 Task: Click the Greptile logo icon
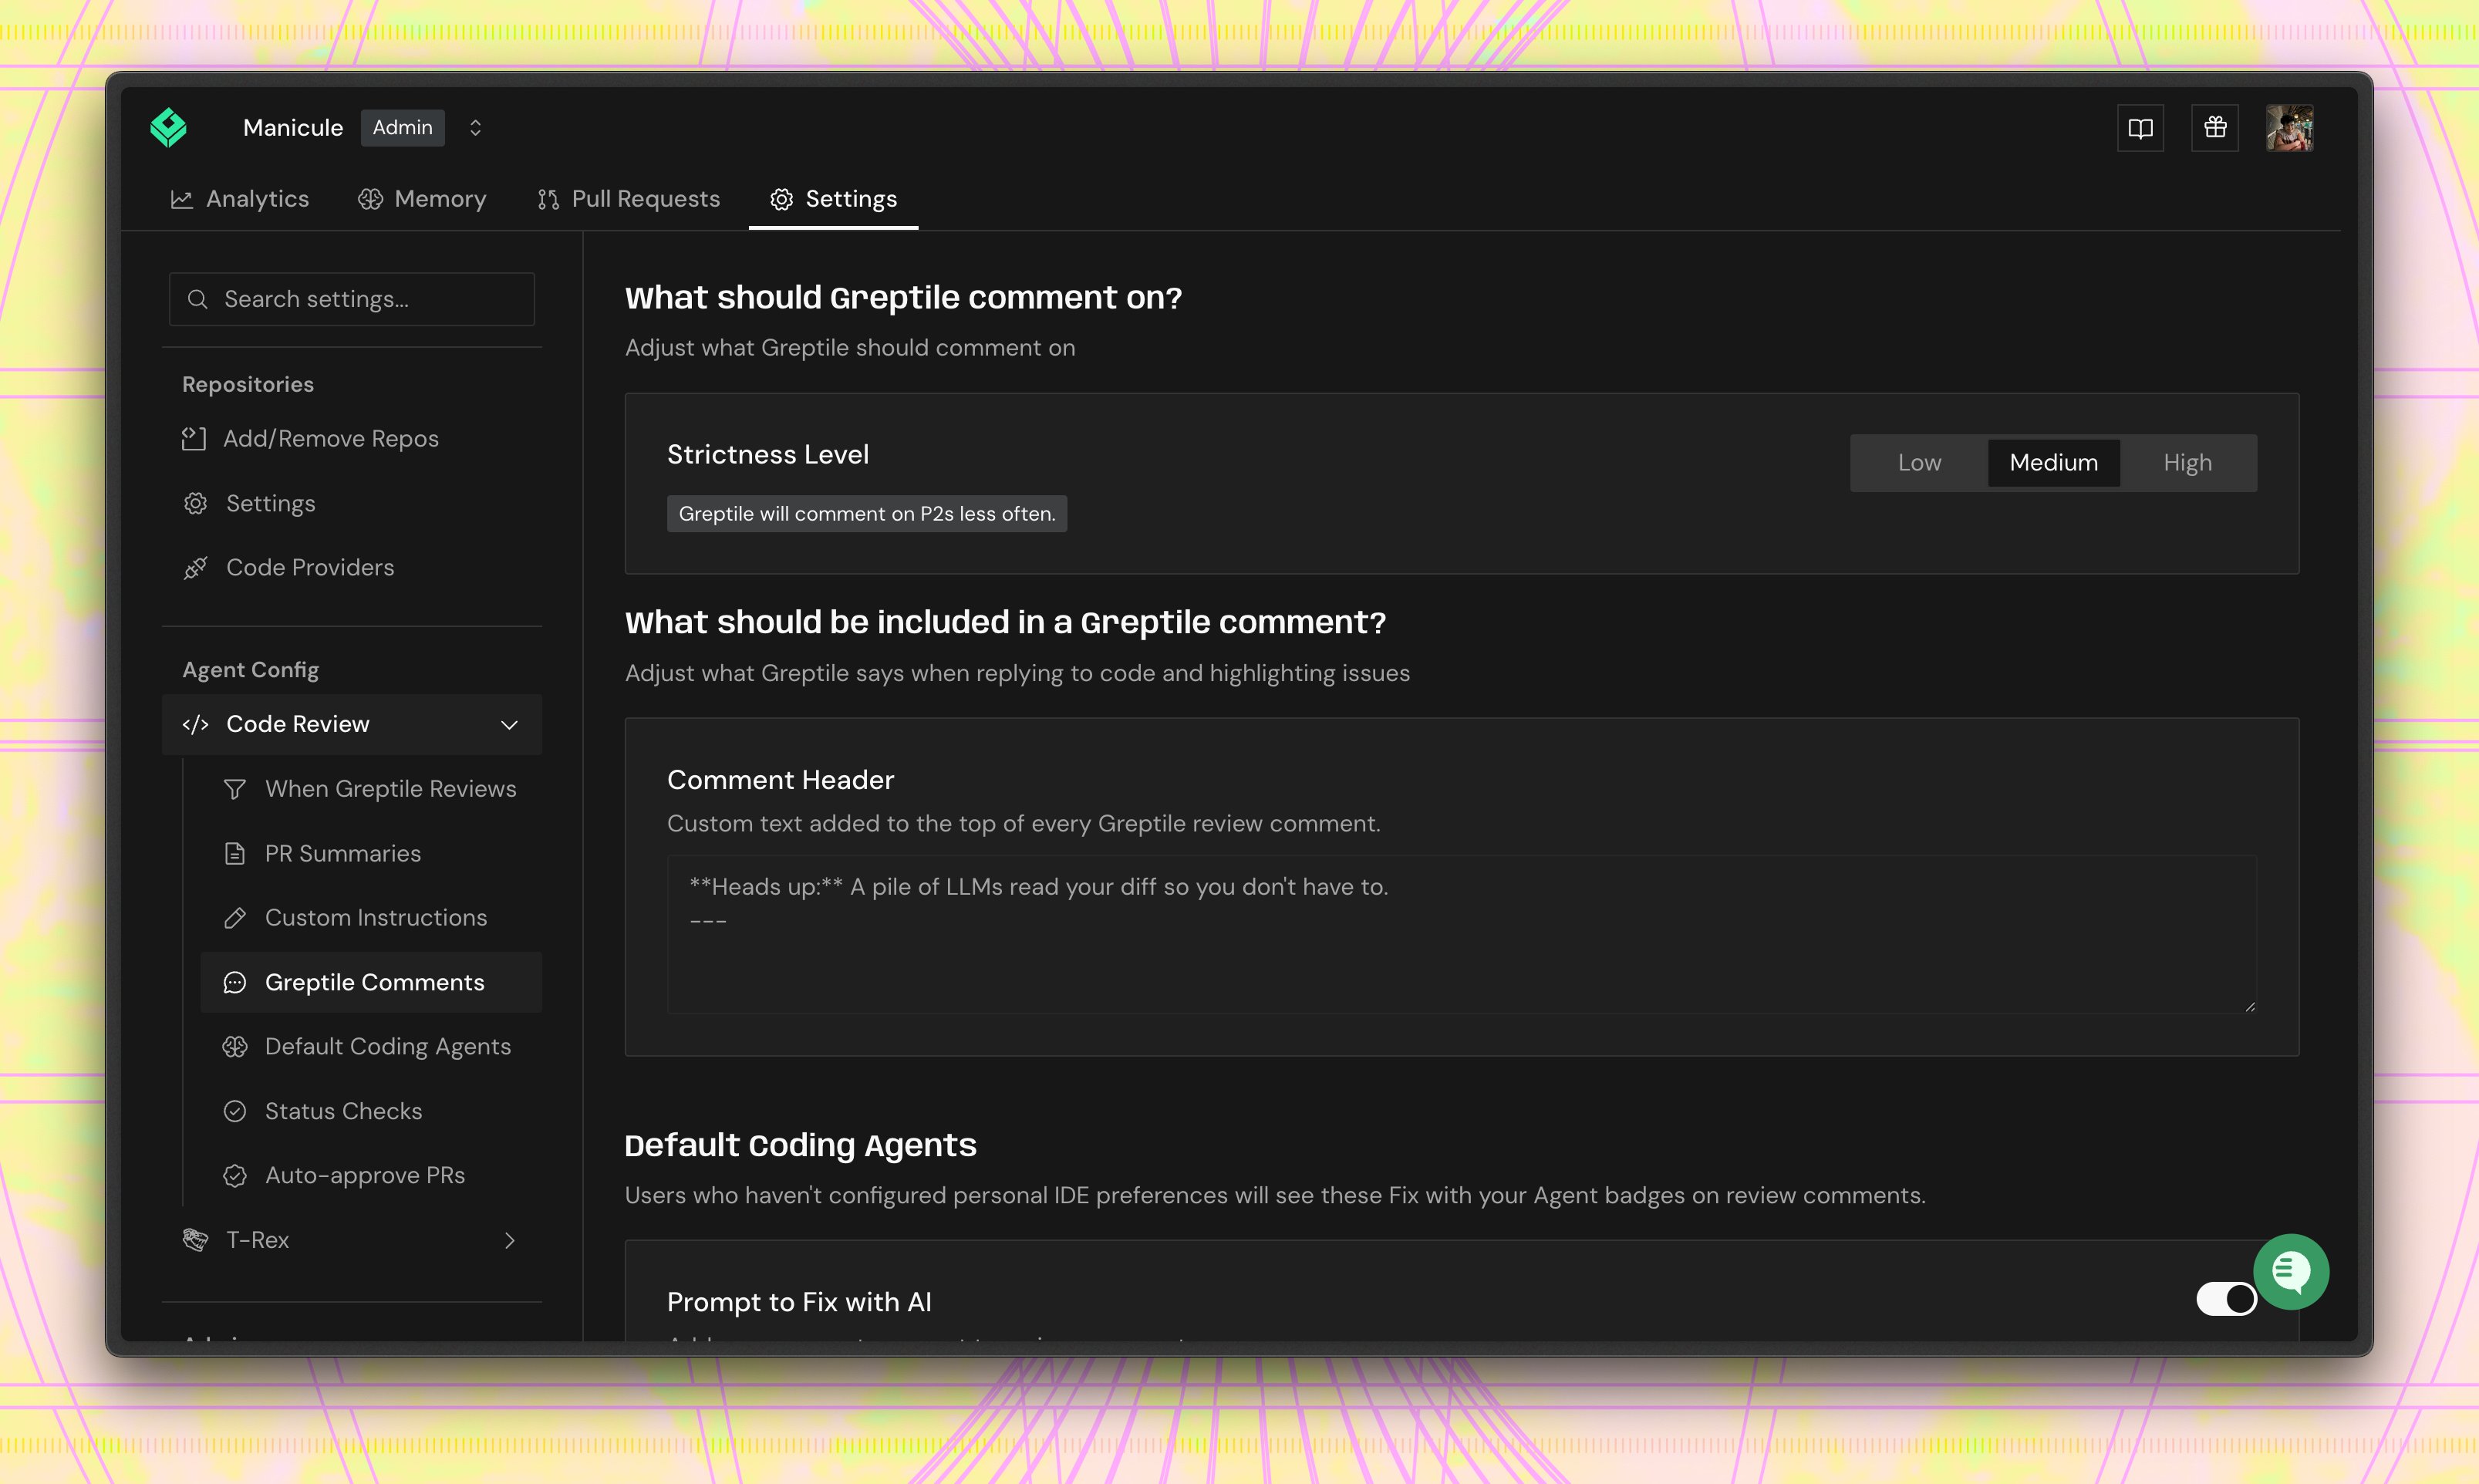(168, 127)
